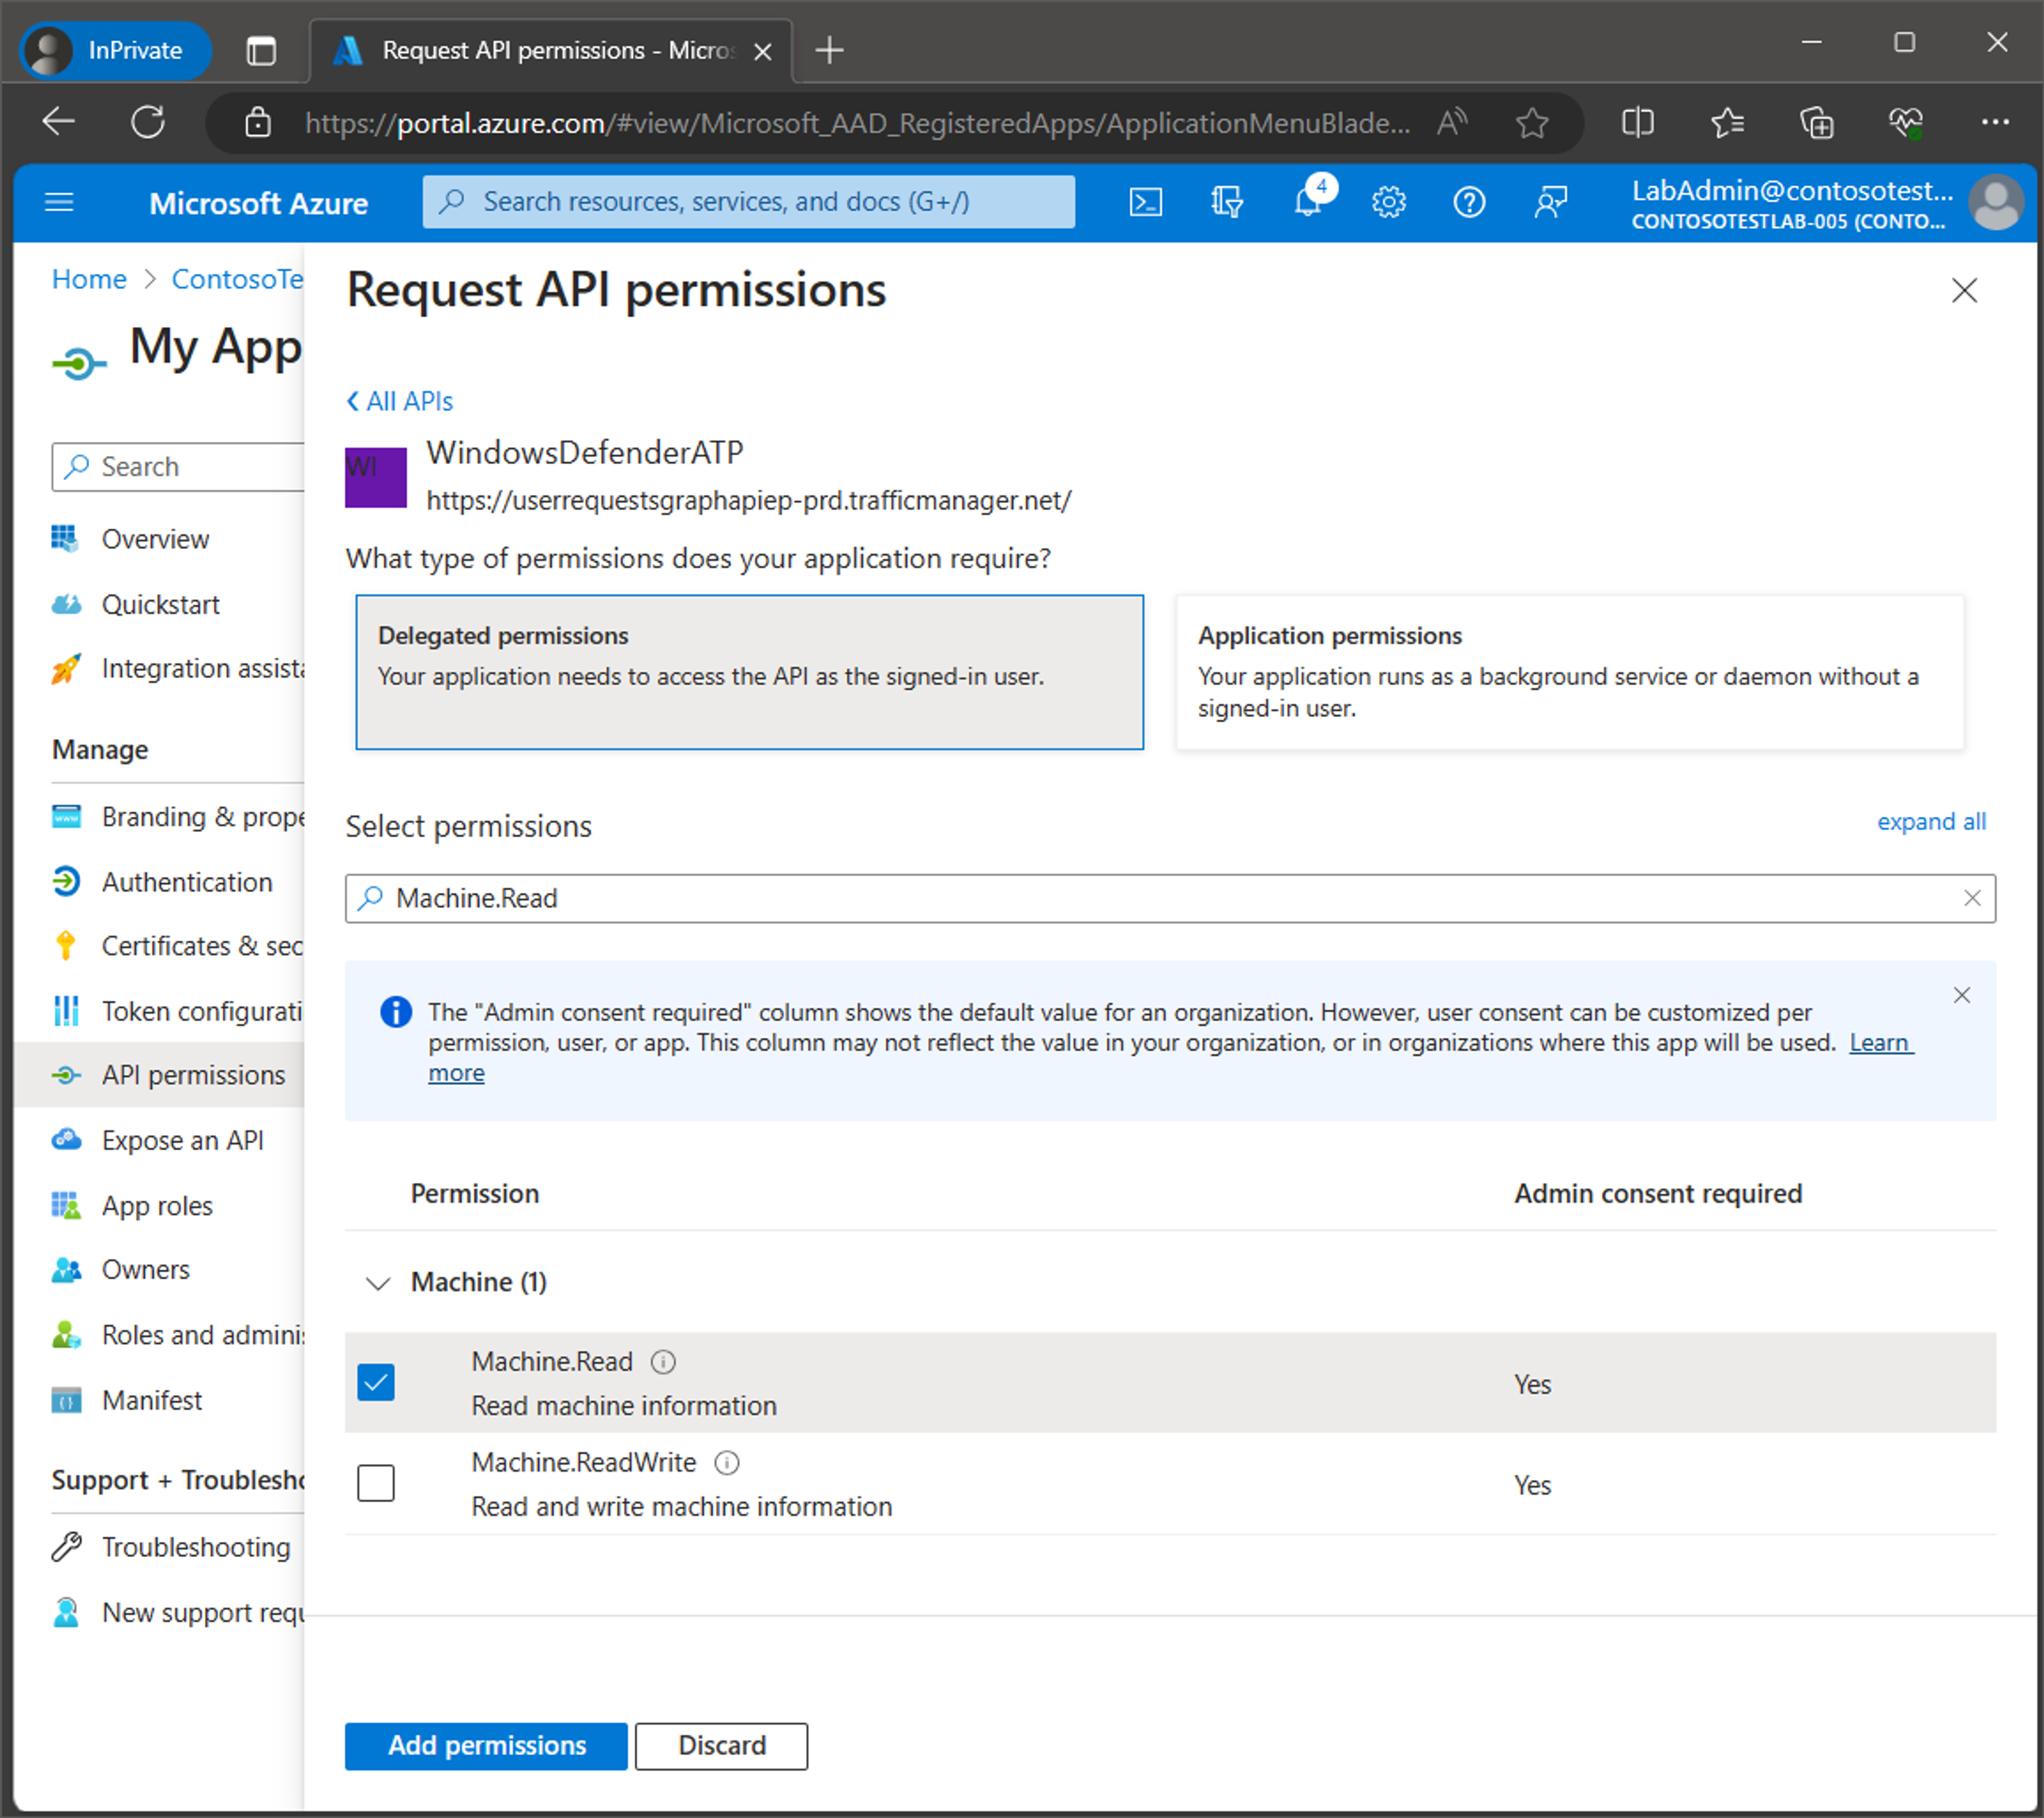The height and width of the screenshot is (1818, 2044).
Task: Open Azure portal hamburger menu
Action: click(59, 203)
